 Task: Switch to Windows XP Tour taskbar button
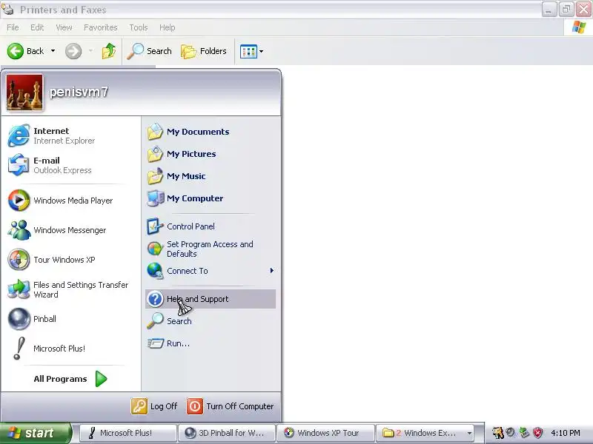coord(325,433)
